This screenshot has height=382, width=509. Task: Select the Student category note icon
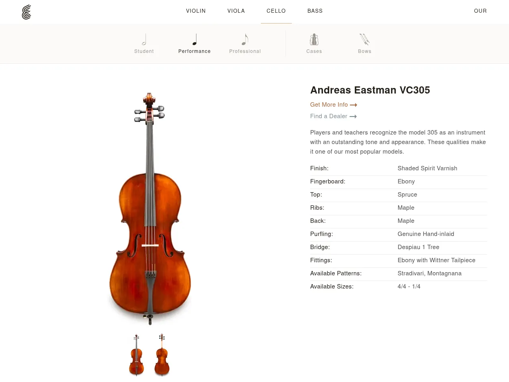[144, 39]
